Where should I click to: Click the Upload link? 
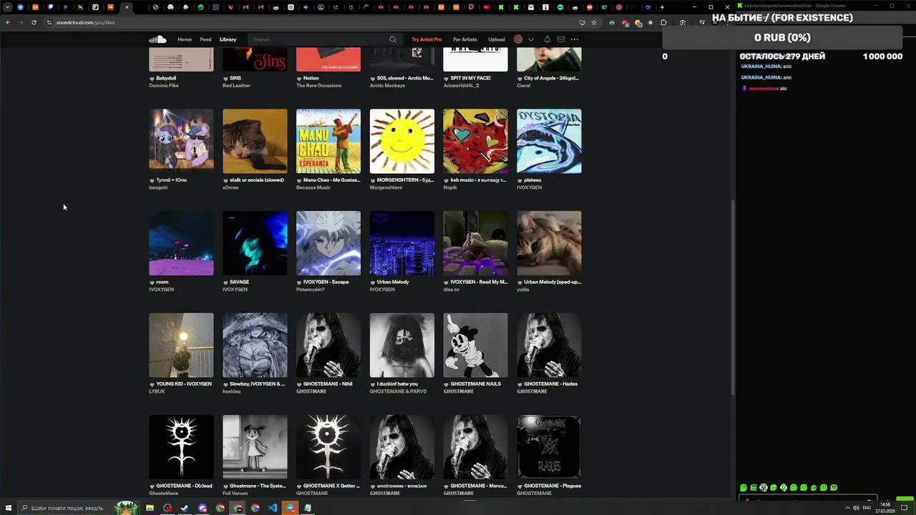497,39
